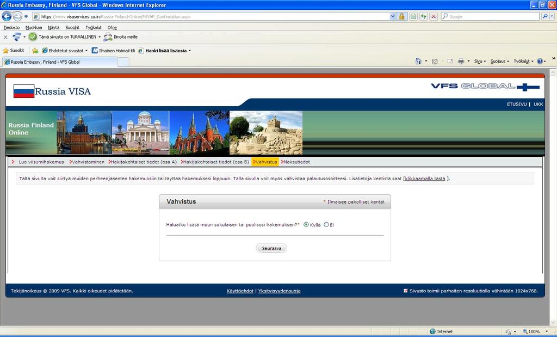Open the Työkalut command bar dropdown
557x337 pixels.
523,61
